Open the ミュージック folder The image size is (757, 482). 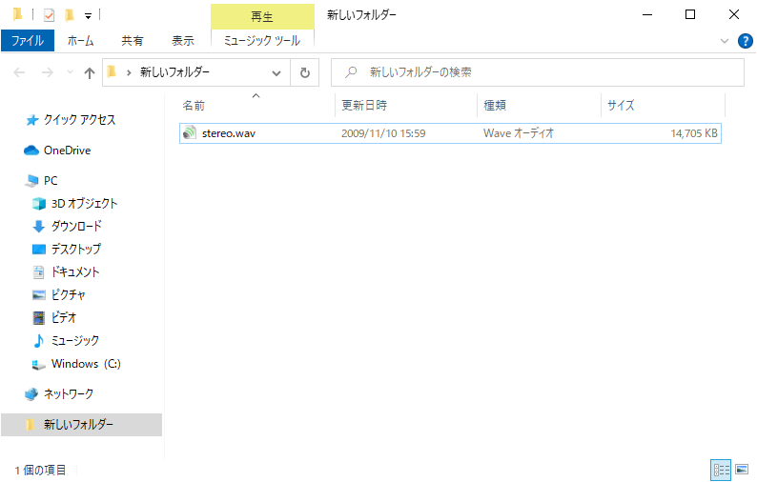pyautogui.click(x=74, y=341)
